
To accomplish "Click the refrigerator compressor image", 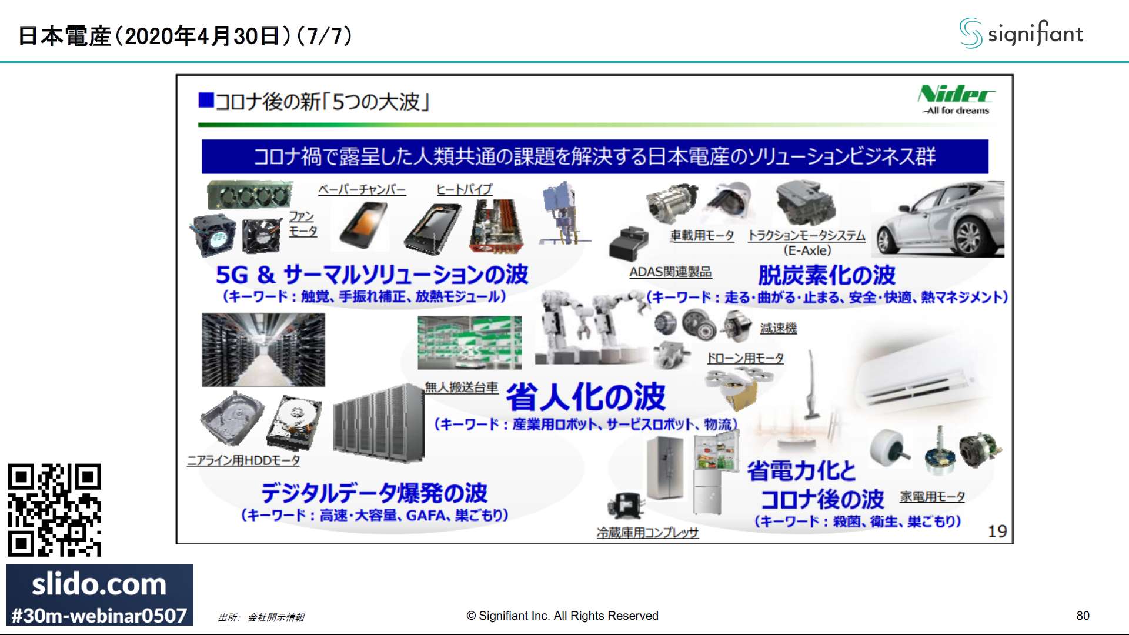I will [625, 506].
